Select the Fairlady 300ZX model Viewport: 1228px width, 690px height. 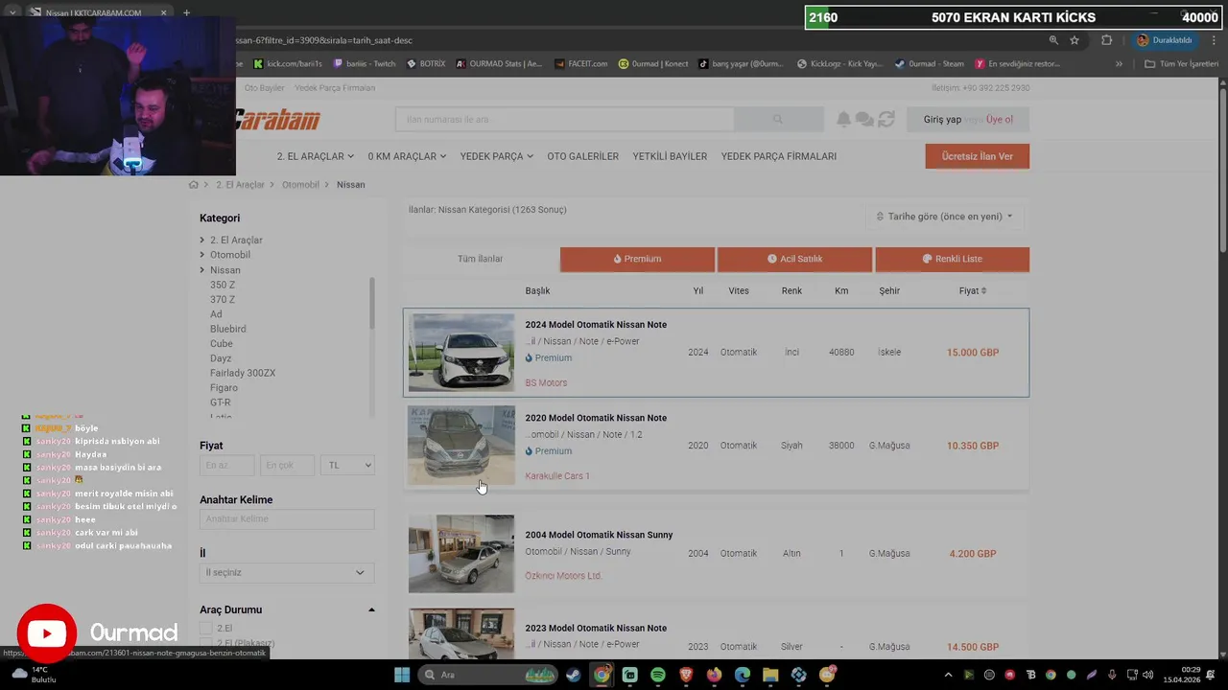[x=243, y=373]
